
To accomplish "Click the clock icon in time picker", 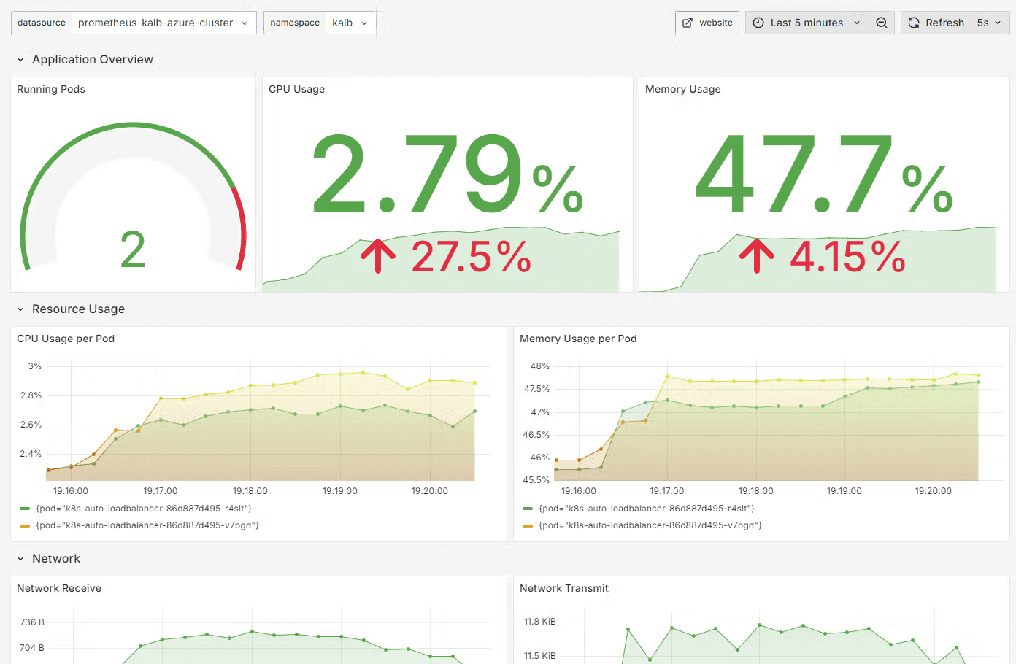I will click(758, 23).
